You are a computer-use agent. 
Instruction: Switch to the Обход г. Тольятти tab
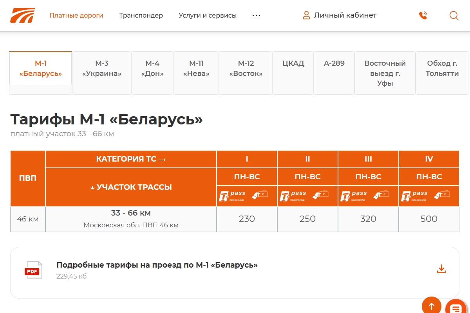click(x=442, y=73)
